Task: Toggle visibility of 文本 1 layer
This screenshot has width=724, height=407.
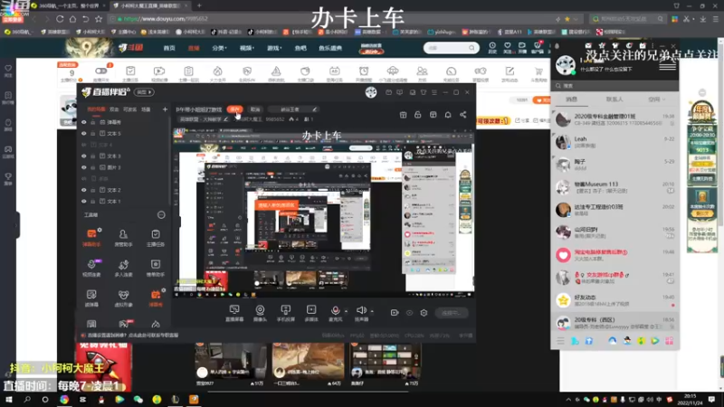Action: (x=83, y=201)
